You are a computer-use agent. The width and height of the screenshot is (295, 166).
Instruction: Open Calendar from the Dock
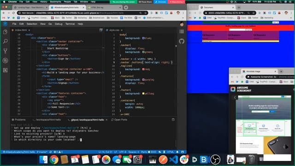click(x=75, y=160)
